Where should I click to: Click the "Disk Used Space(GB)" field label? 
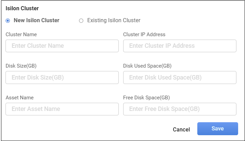point(147,66)
